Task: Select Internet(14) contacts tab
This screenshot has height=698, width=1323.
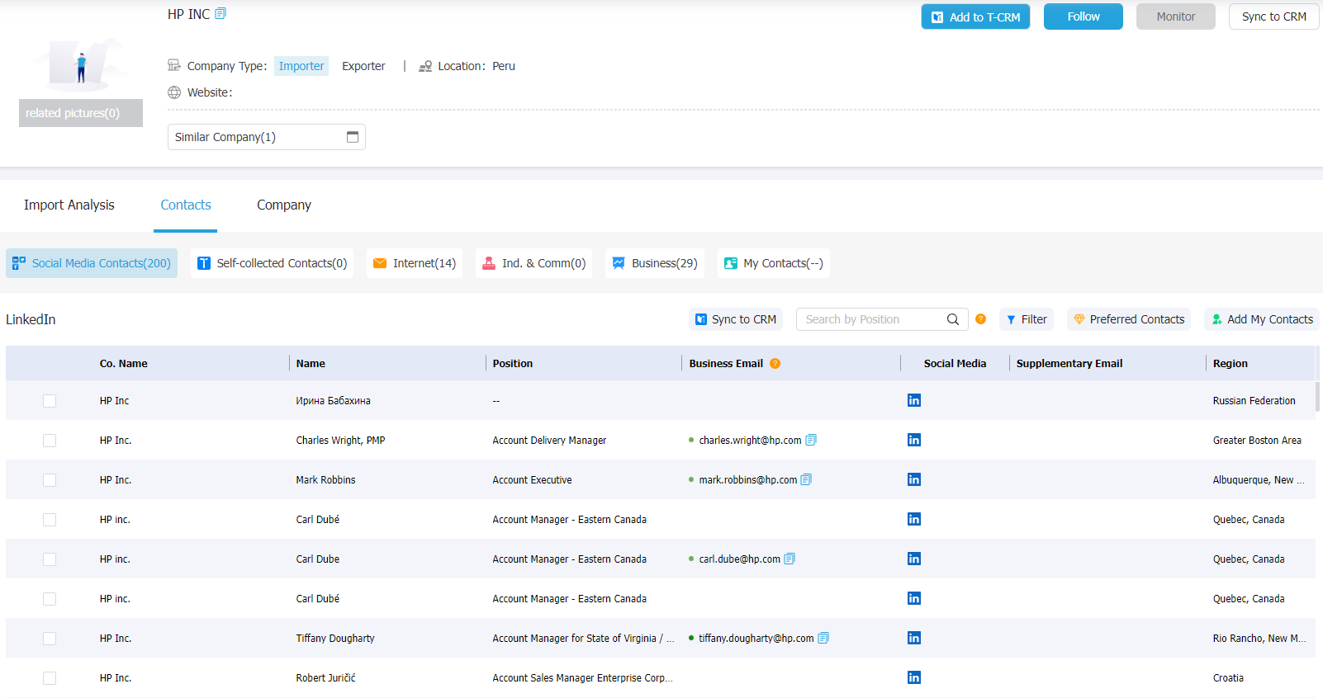Action: pyautogui.click(x=415, y=263)
